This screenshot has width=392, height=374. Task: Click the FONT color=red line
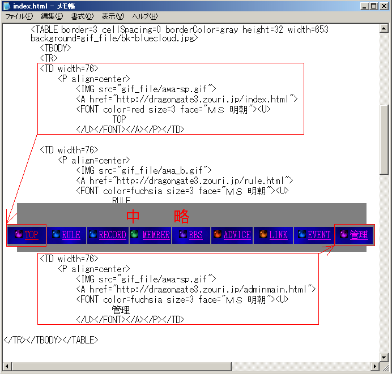tap(173, 109)
